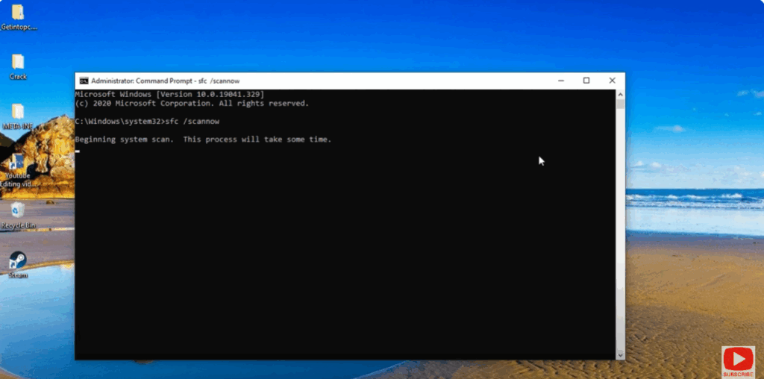Maximize the Command Prompt window
The height and width of the screenshot is (379, 764).
[x=586, y=81]
